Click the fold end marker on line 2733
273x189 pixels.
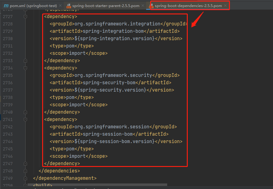coord(26,61)
